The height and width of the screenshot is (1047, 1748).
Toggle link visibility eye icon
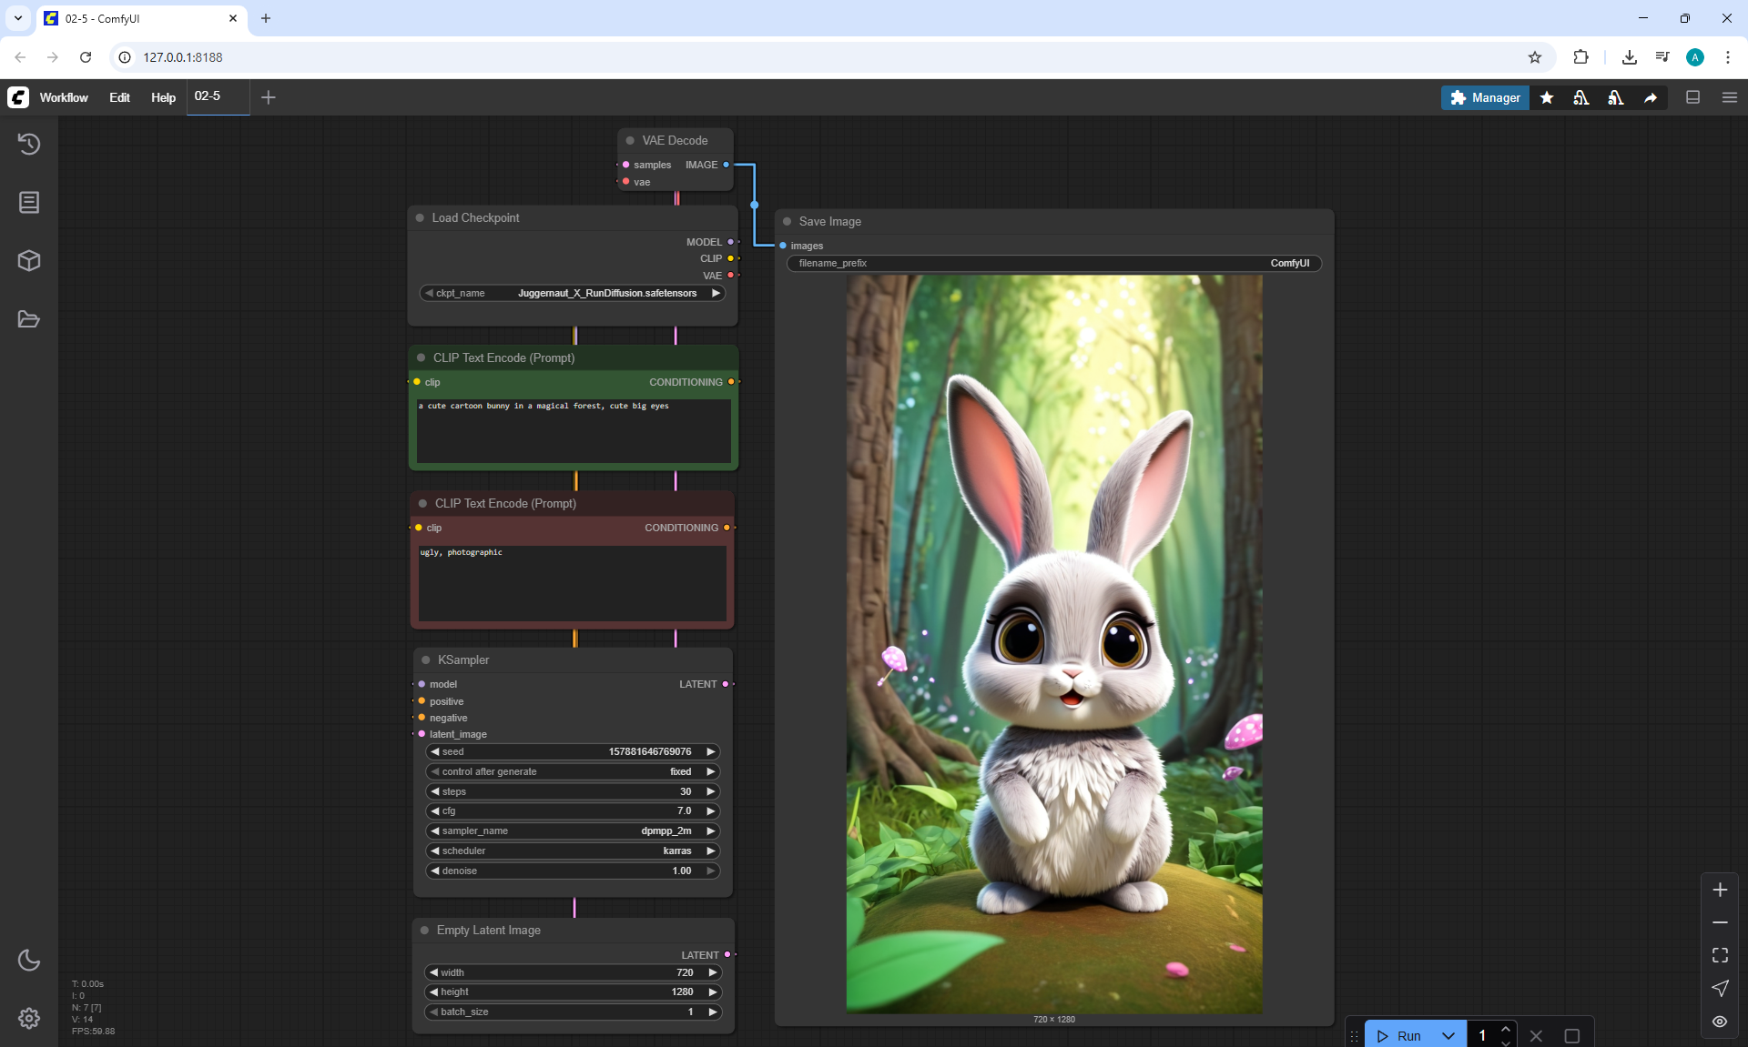[x=1720, y=1022]
